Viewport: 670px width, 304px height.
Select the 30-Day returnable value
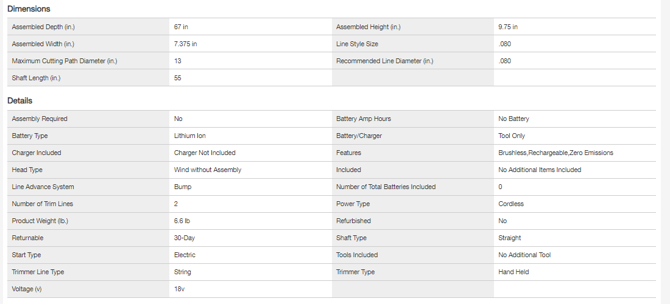185,238
